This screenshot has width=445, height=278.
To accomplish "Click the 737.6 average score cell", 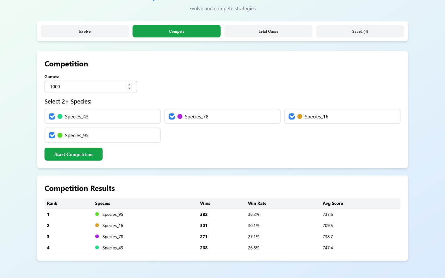I will point(328,214).
